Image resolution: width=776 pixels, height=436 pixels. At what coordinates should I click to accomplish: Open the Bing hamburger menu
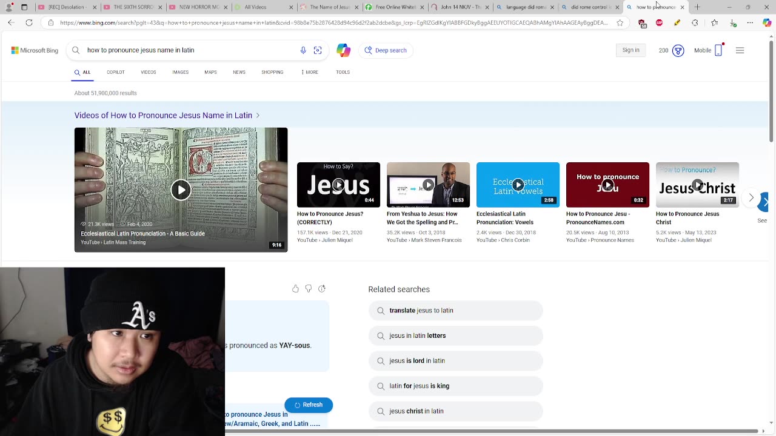pyautogui.click(x=740, y=50)
